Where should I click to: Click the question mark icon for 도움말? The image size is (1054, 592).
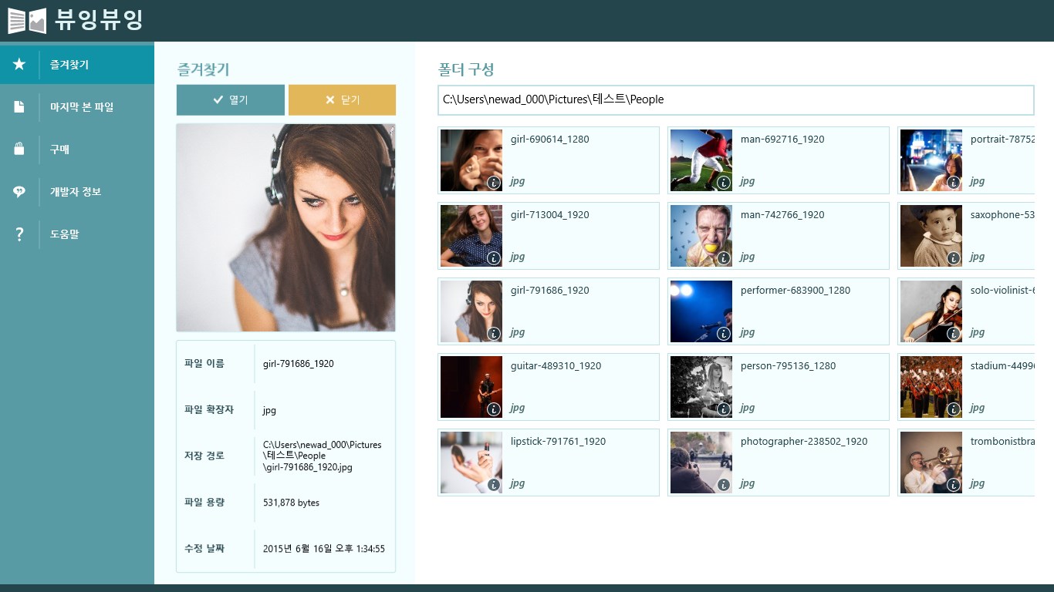tap(19, 234)
